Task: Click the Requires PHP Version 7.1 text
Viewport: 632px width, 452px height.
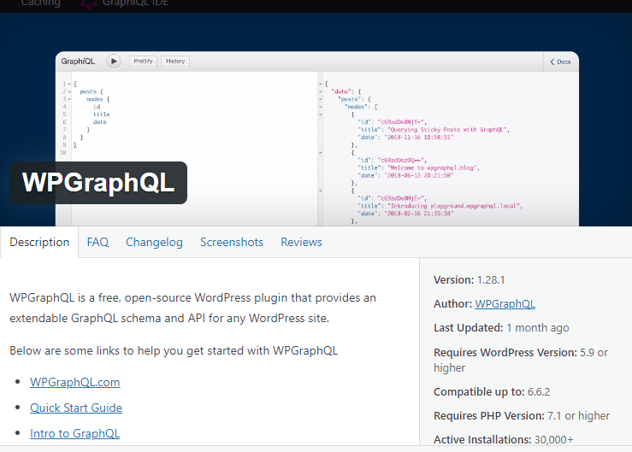Action: (522, 416)
